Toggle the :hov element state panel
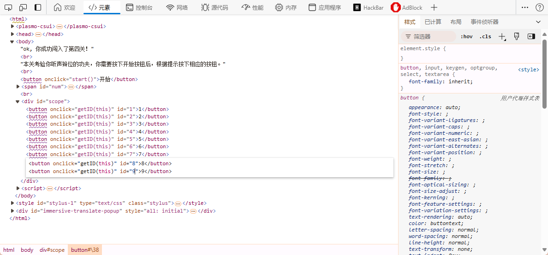Screen dimensions: 548x255 tap(467, 36)
